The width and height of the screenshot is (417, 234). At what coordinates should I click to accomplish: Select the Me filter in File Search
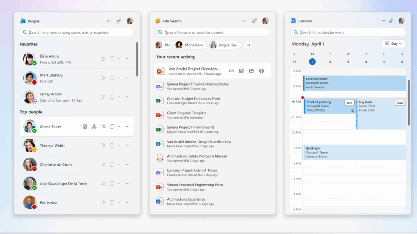pos(162,45)
